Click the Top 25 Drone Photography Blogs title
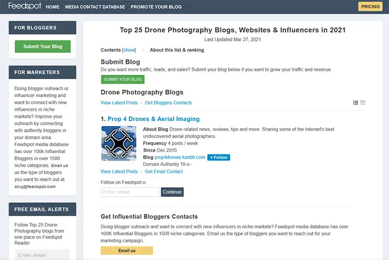The image size is (389, 260). (233, 30)
